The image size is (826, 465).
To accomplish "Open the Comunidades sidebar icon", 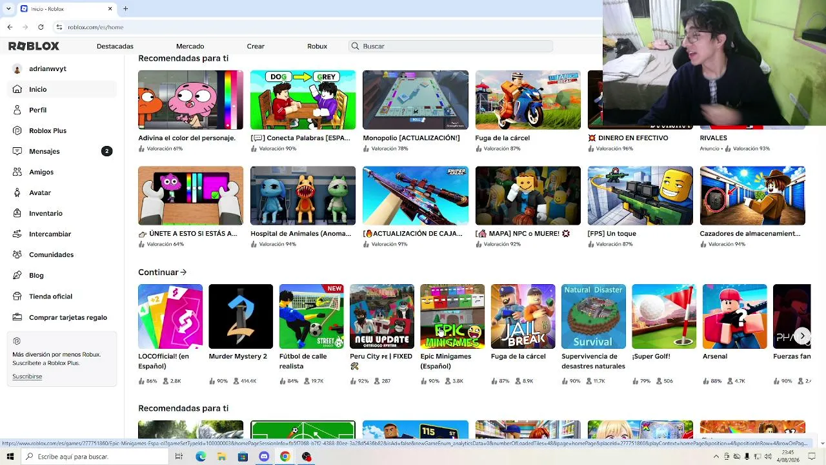I will pos(17,254).
